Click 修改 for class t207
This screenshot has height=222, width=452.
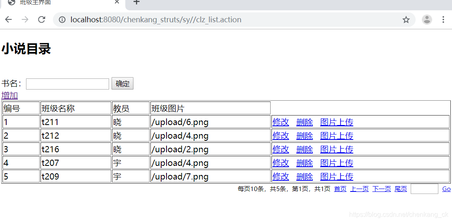coord(281,163)
